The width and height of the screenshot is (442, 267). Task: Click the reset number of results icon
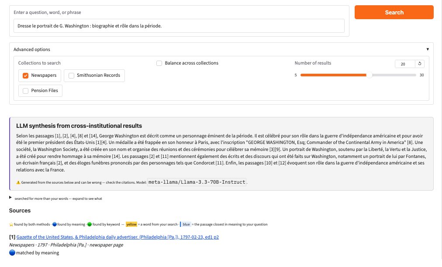(419, 64)
